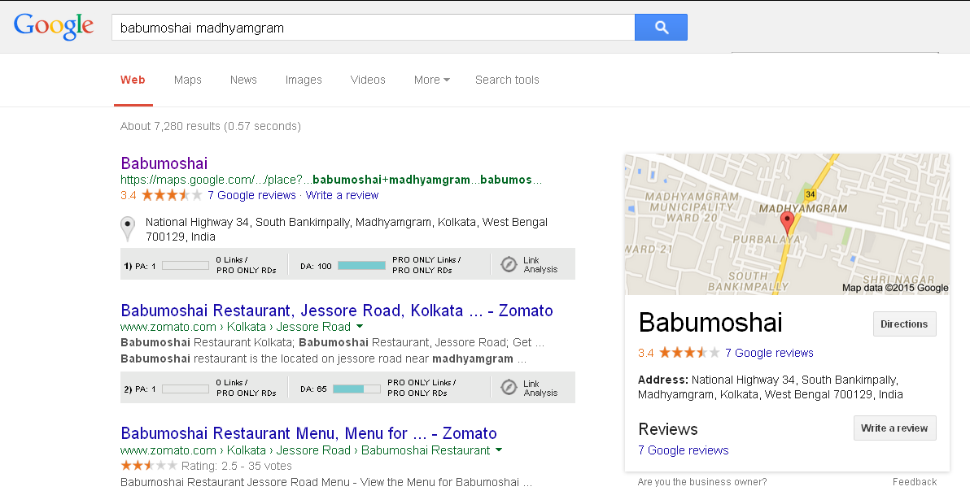Click the Directions button
Image resolution: width=970 pixels, height=491 pixels.
(904, 324)
